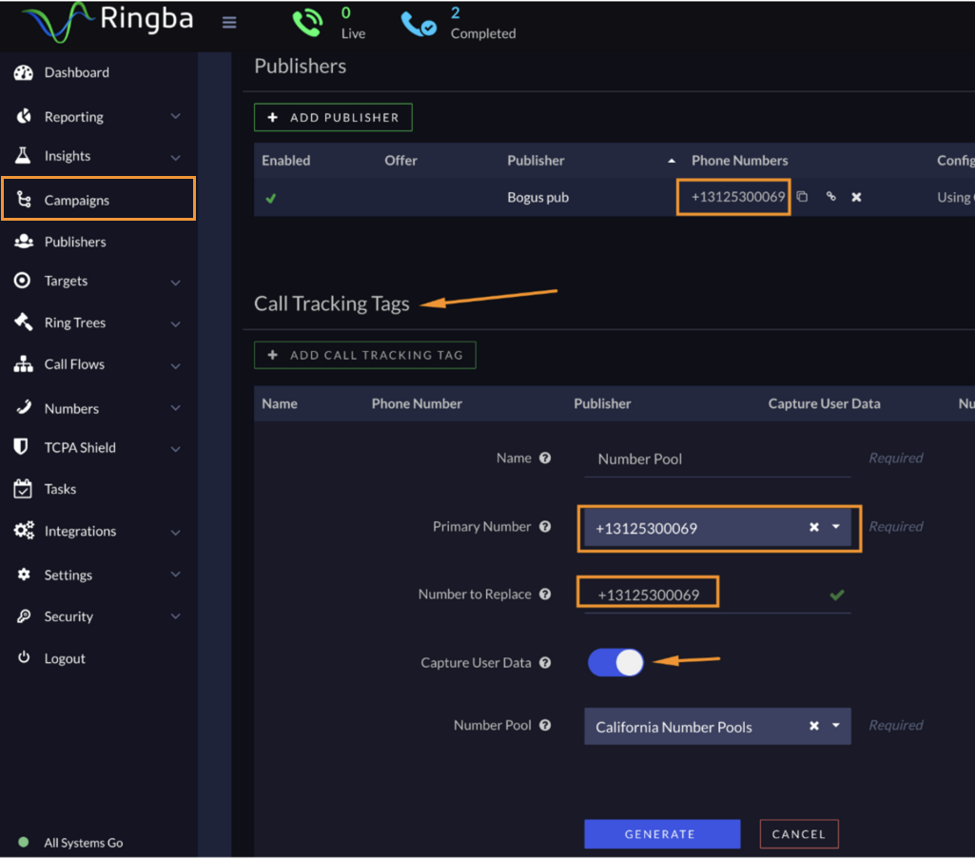Click the TCPA Shield icon
975x859 pixels.
pyautogui.click(x=21, y=446)
